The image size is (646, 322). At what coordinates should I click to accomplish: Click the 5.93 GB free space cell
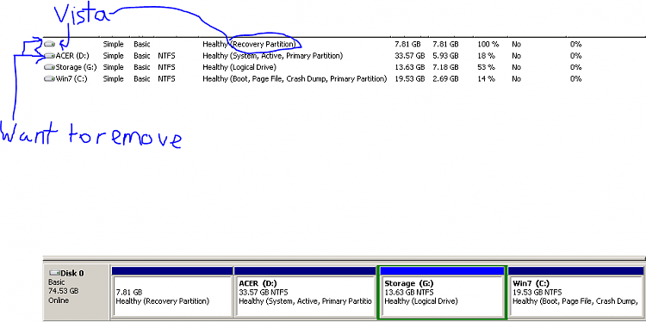445,56
